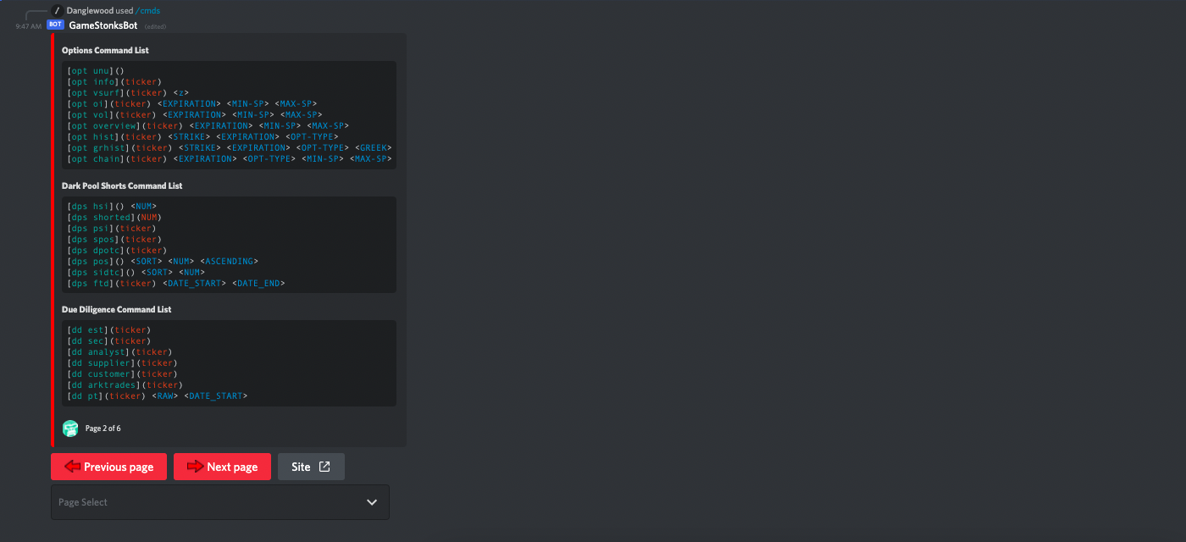Viewport: 1186px width, 542px height.
Task: Click the (edited) label
Action: [155, 26]
